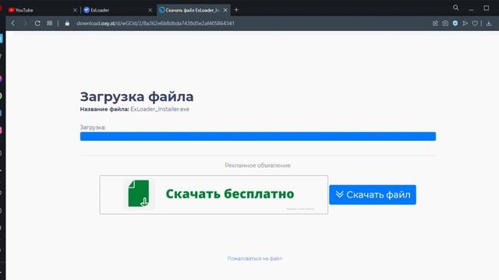Go back to the previous page
Viewport: 499px width, 280px height.
click(x=13, y=23)
